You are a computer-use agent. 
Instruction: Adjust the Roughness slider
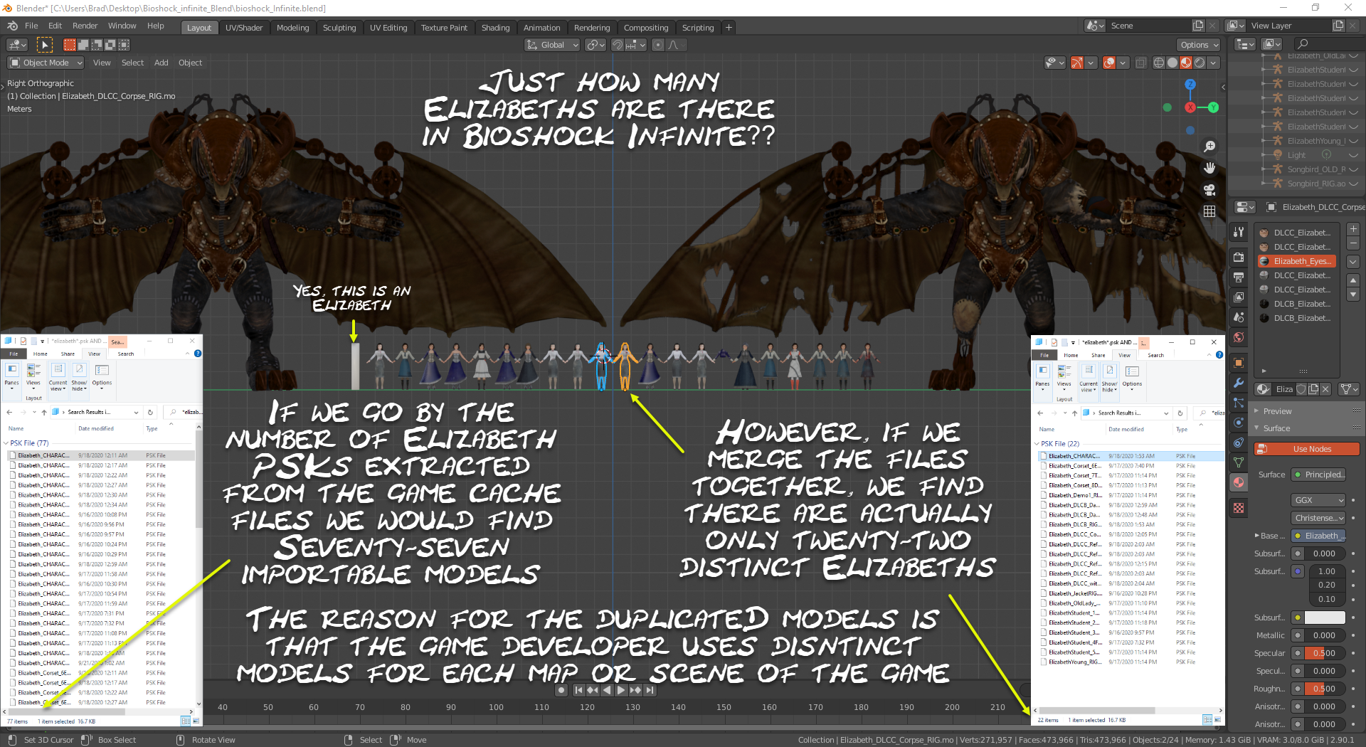pos(1324,689)
